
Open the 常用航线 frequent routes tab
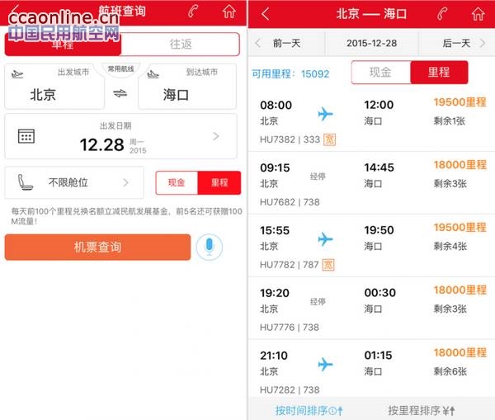120,68
